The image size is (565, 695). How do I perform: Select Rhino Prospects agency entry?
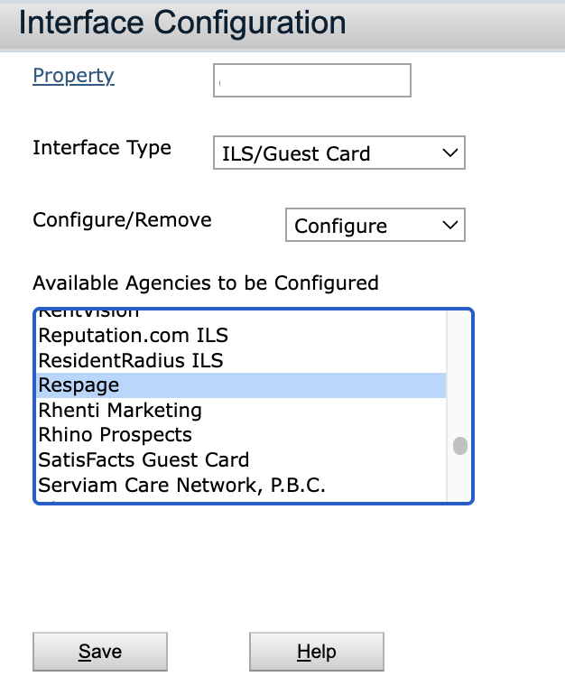point(115,435)
